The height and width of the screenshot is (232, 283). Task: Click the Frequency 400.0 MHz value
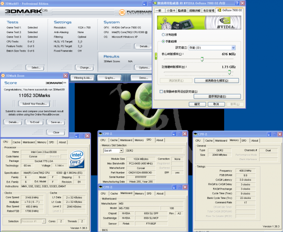245,171
